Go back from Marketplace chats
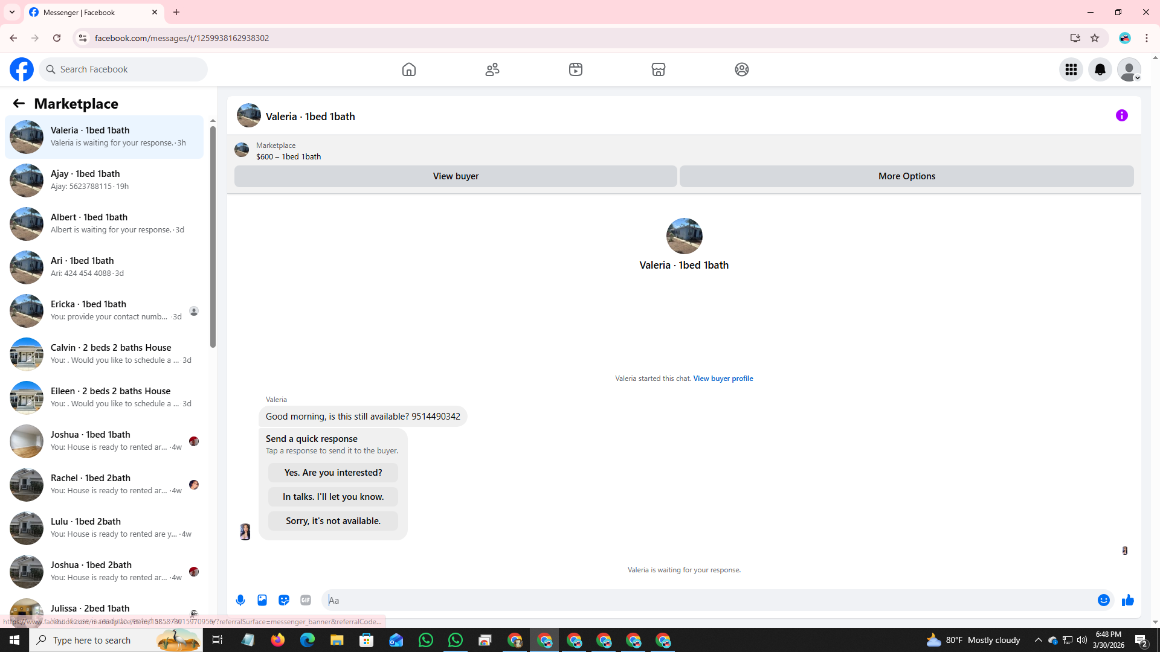The height and width of the screenshot is (652, 1160). tap(19, 103)
